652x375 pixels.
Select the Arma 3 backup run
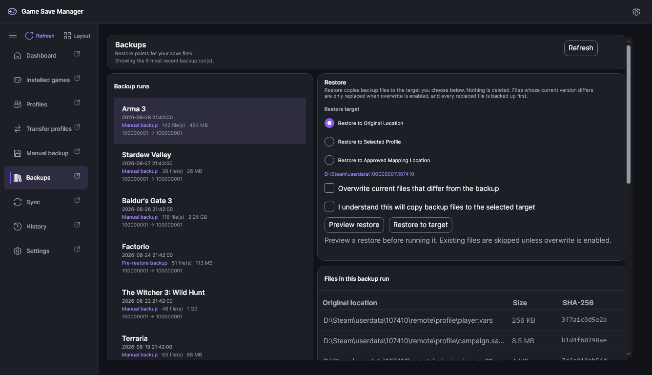(x=210, y=121)
